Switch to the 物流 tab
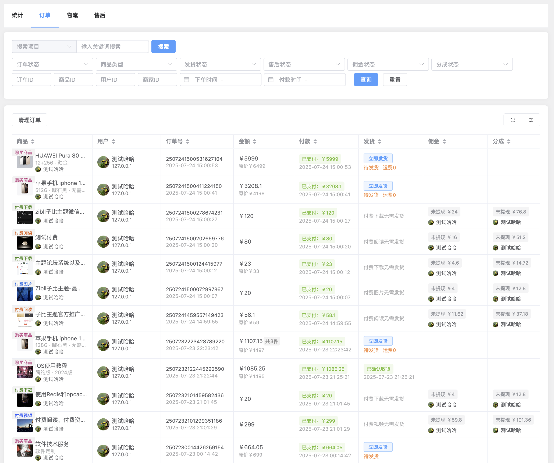The width and height of the screenshot is (554, 463). pos(72,15)
